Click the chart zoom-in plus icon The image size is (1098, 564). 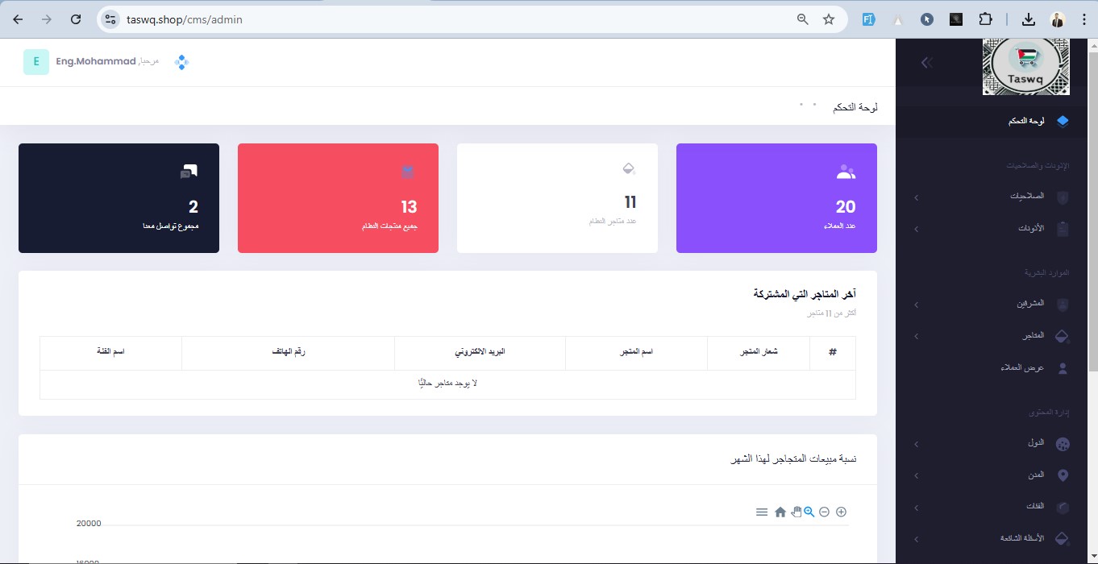(x=841, y=512)
